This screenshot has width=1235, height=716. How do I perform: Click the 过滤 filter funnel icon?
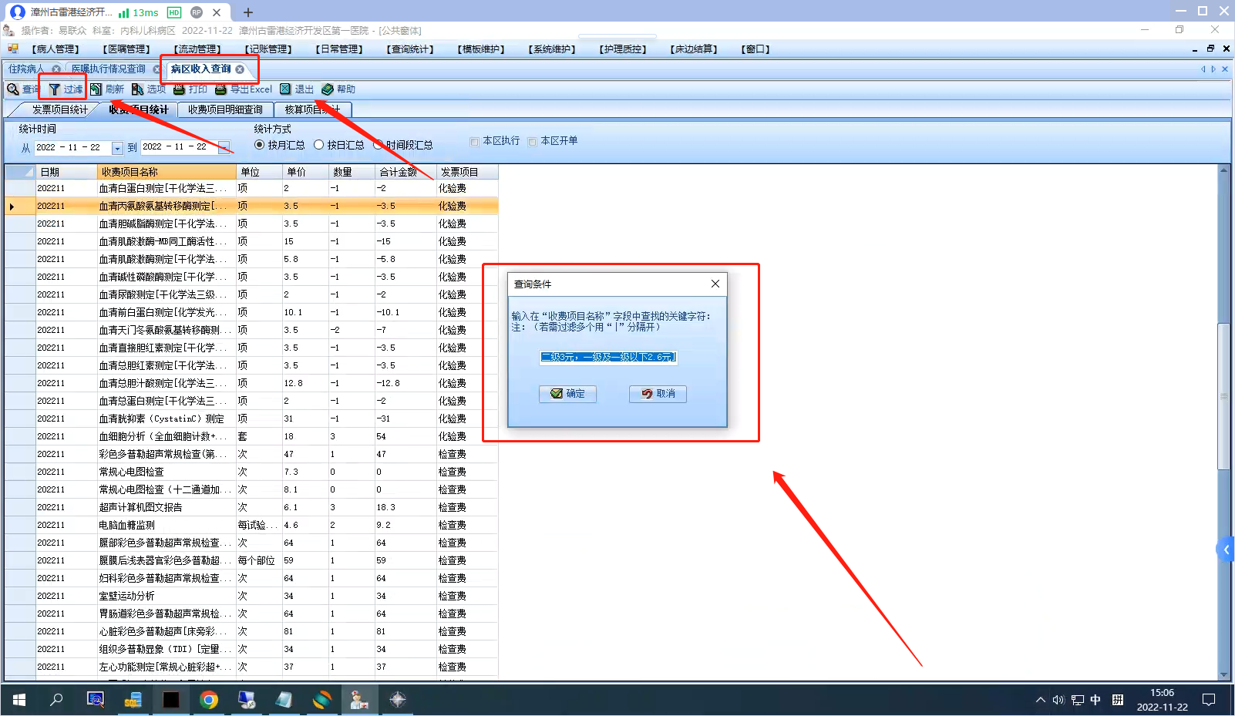click(54, 89)
